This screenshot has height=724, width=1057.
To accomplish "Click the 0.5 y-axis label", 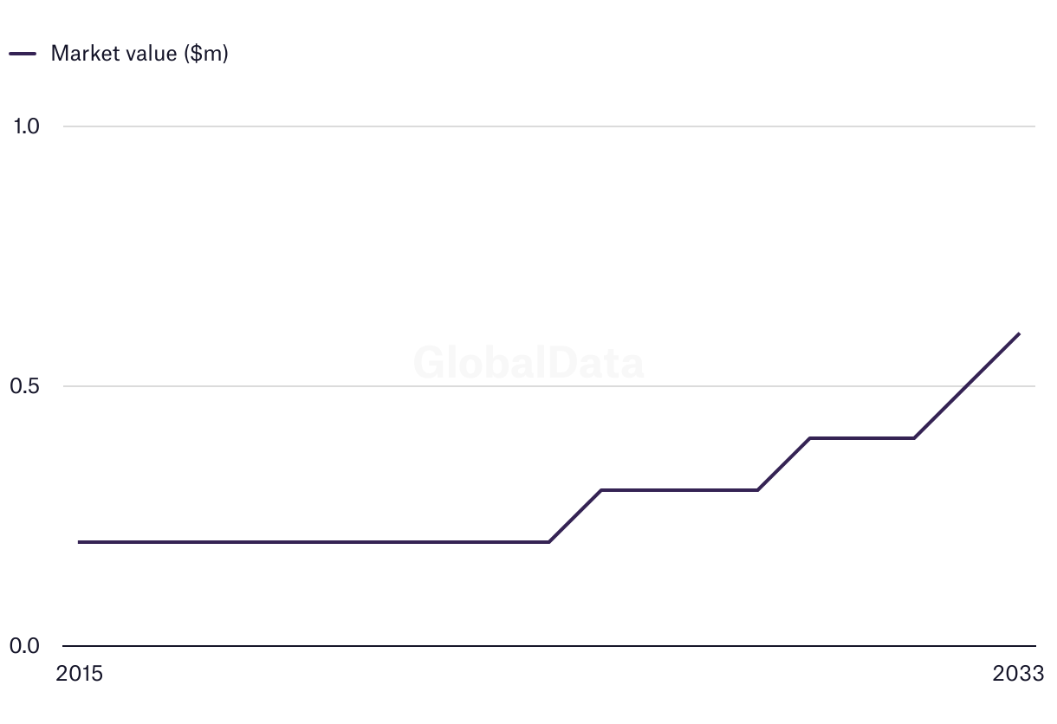I will point(26,386).
